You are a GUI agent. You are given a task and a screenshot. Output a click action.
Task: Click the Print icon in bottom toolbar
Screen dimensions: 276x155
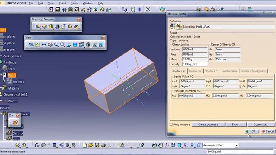[103, 145]
